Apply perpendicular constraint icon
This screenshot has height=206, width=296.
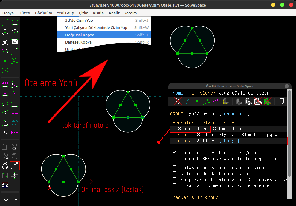pos(15,104)
